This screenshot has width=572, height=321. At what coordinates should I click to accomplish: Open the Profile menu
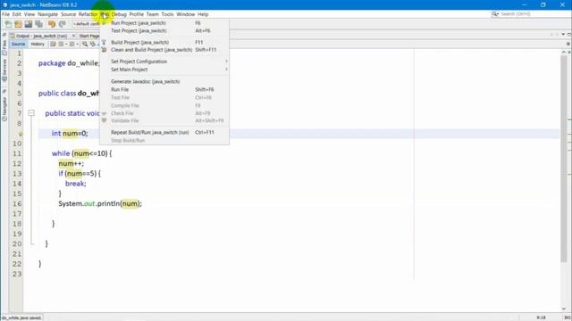coord(137,14)
